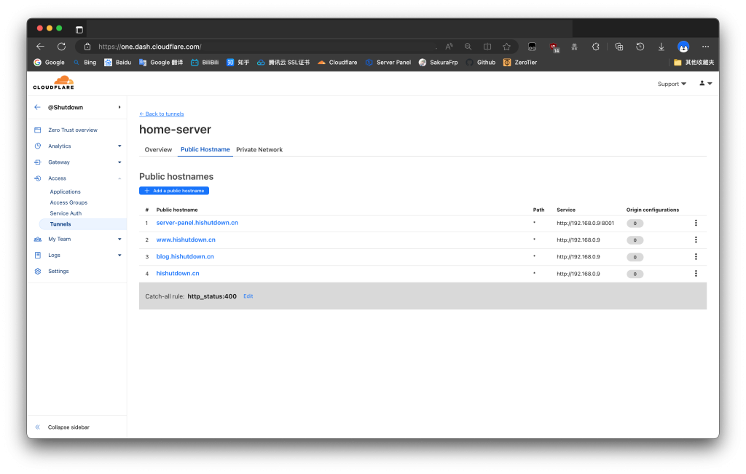Click the favorite star icon in address bar
Viewport: 746px width, 474px height.
coord(506,47)
